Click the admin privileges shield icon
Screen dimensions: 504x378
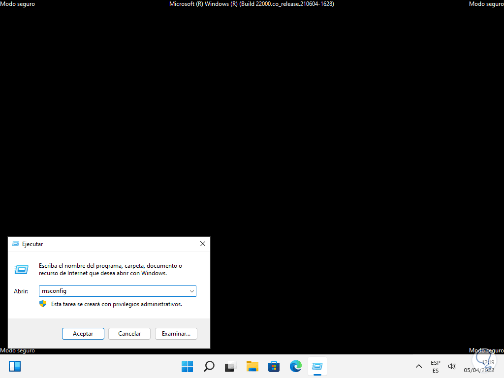tap(43, 304)
